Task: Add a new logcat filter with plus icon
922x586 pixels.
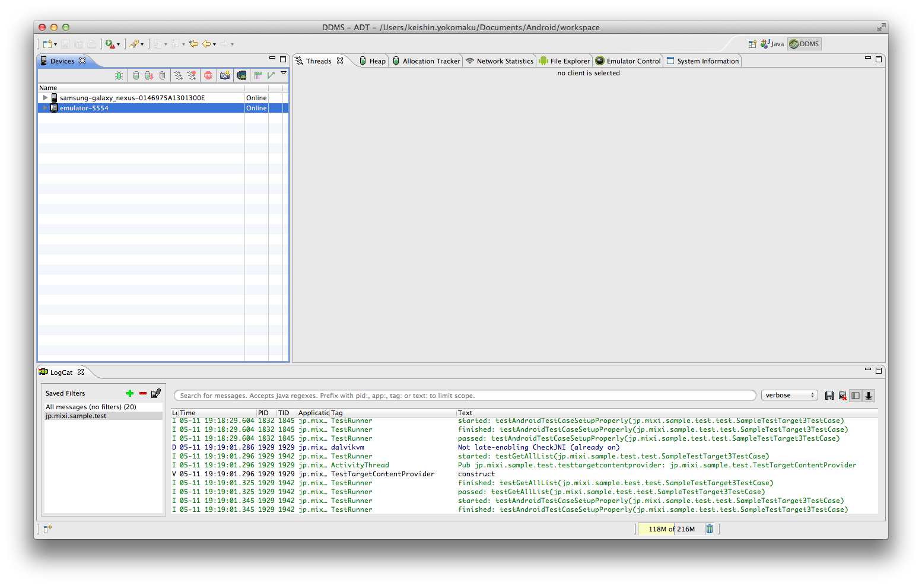Action: [x=130, y=393]
